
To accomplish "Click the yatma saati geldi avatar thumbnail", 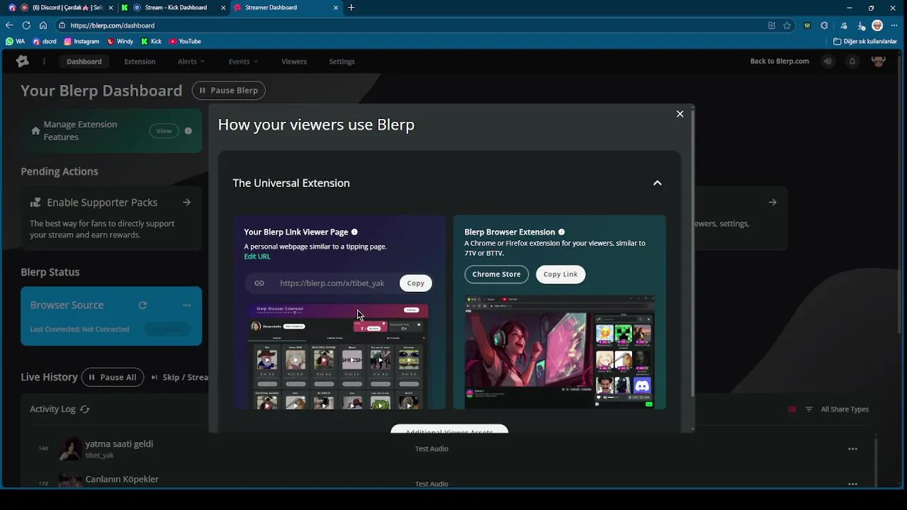I will [70, 448].
